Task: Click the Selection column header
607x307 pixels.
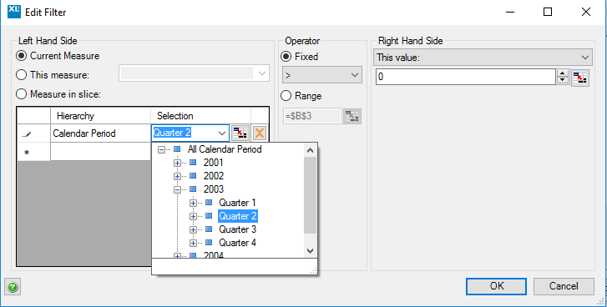Action: pos(200,116)
